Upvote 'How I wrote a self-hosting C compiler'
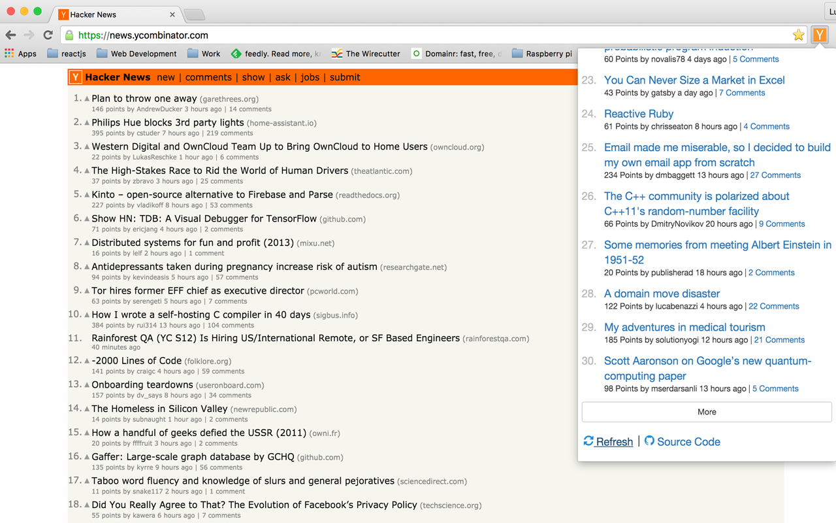Screen dimensions: 836x523 87,315
